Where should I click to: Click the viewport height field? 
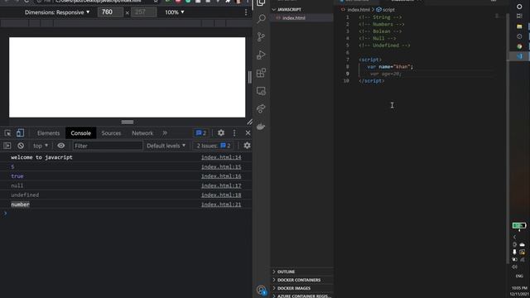pos(143,12)
